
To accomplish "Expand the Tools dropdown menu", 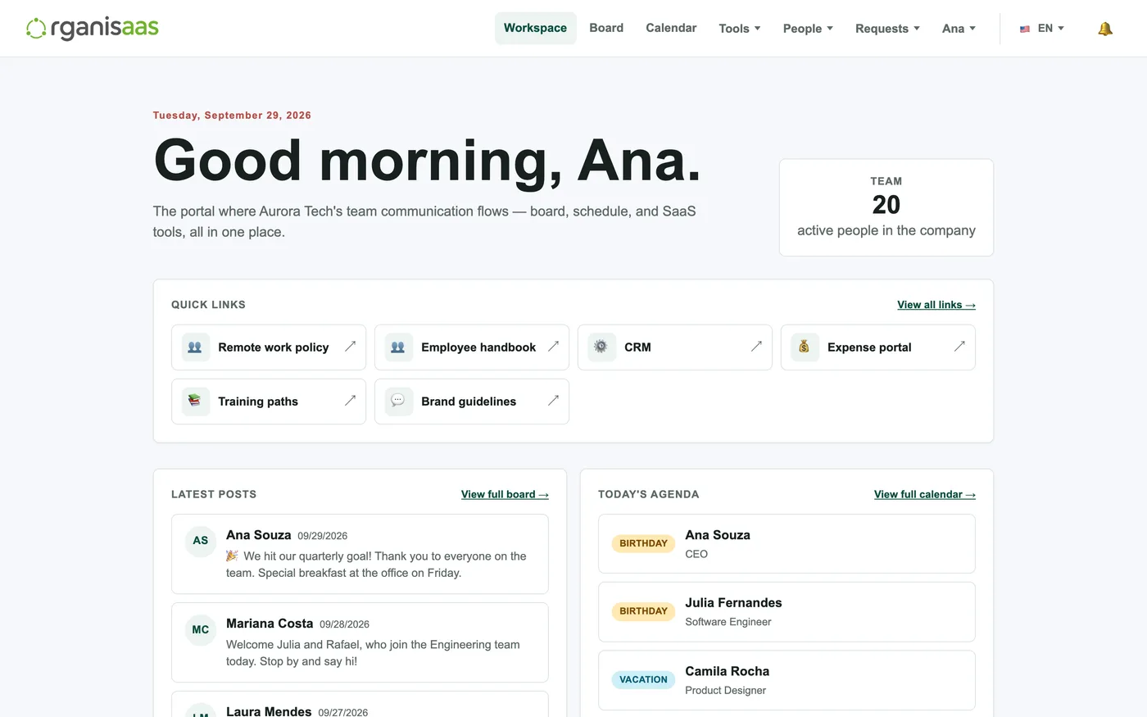I will (x=740, y=29).
